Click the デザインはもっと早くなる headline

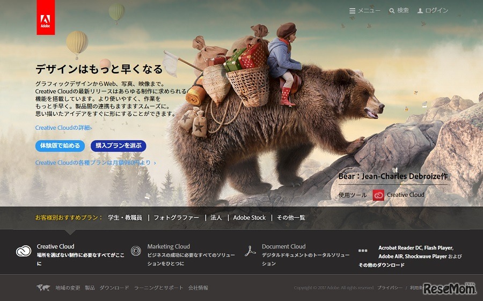99,69
